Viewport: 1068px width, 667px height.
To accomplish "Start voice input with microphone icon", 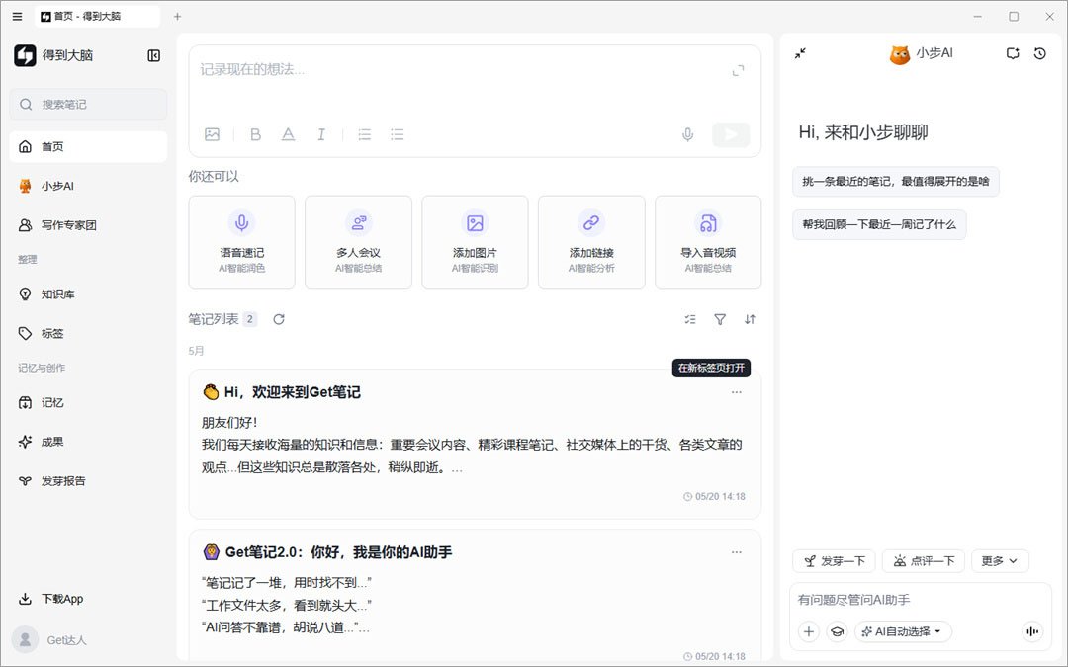I will pyautogui.click(x=688, y=134).
